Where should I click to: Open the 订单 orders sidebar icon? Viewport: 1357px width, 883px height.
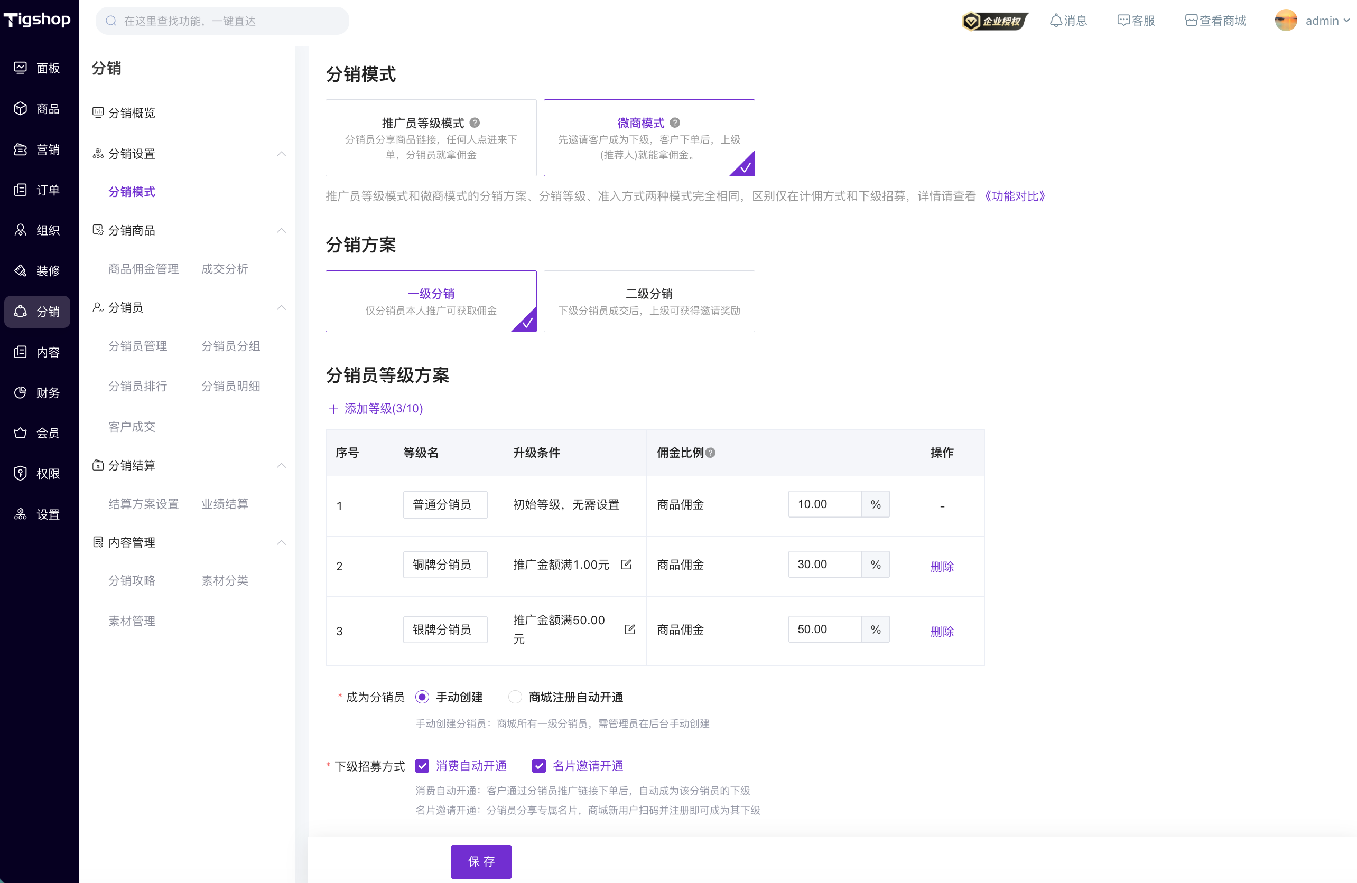click(x=21, y=190)
